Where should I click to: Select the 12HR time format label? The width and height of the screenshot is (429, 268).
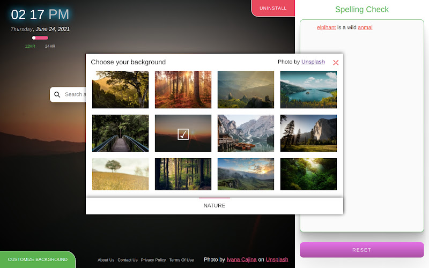(x=30, y=46)
